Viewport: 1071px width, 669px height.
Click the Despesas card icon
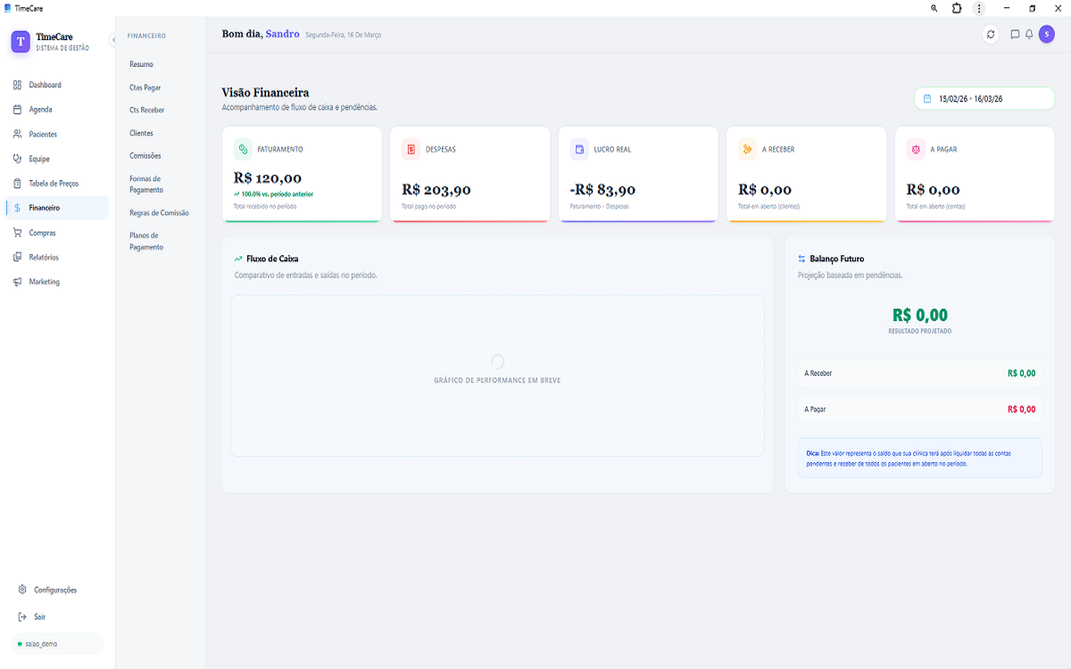click(x=411, y=149)
